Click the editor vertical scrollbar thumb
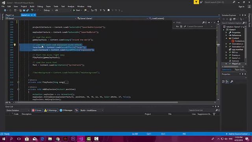Image resolution: width=252 pixels, height=142 pixels. [218, 45]
